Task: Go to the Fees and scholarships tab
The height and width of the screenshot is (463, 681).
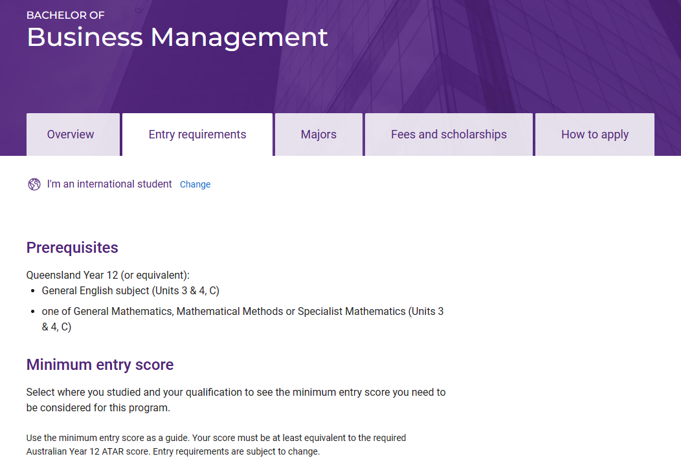Action: [449, 135]
